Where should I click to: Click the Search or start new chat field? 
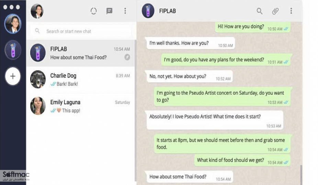coord(81,31)
